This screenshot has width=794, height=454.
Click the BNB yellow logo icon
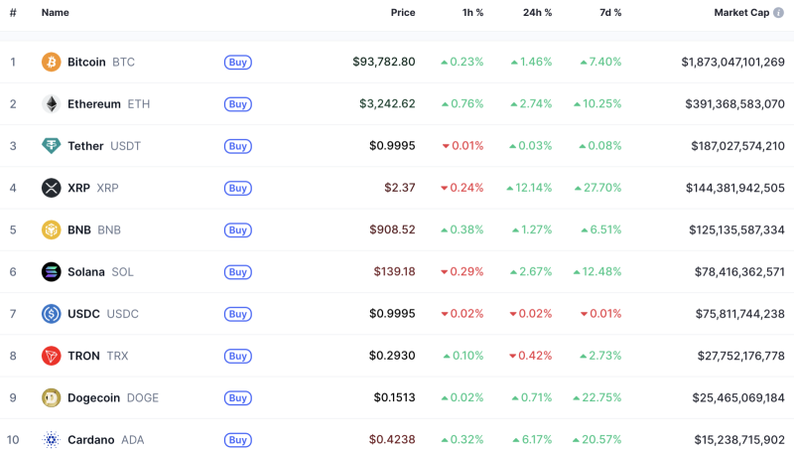coord(52,230)
